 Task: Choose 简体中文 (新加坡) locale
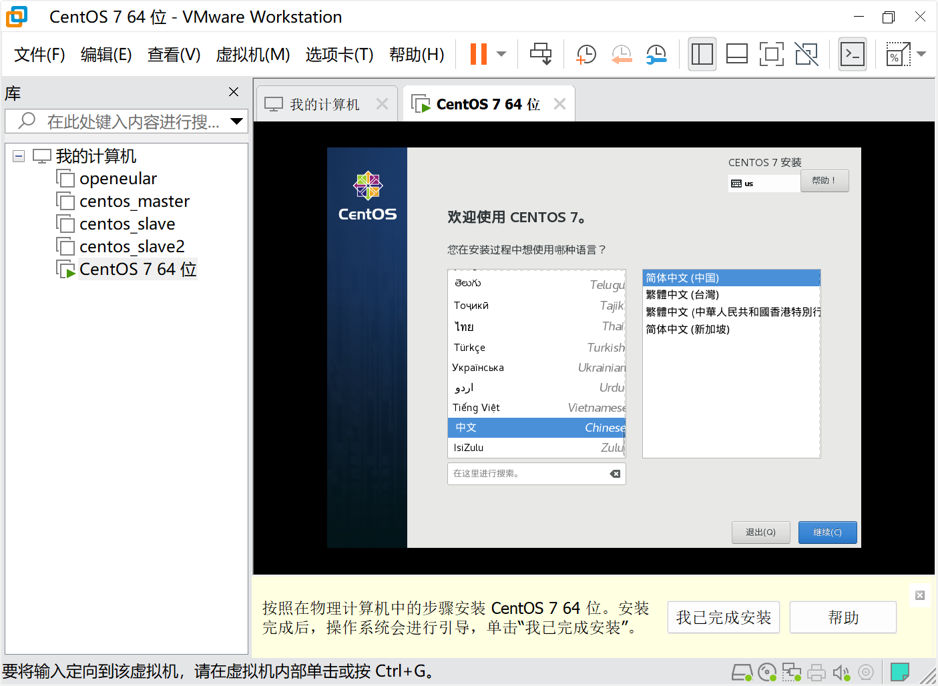pos(731,329)
